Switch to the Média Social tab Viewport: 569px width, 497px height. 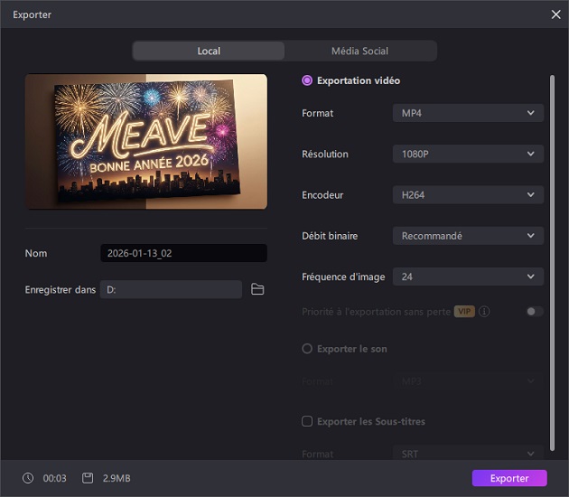pyautogui.click(x=359, y=51)
